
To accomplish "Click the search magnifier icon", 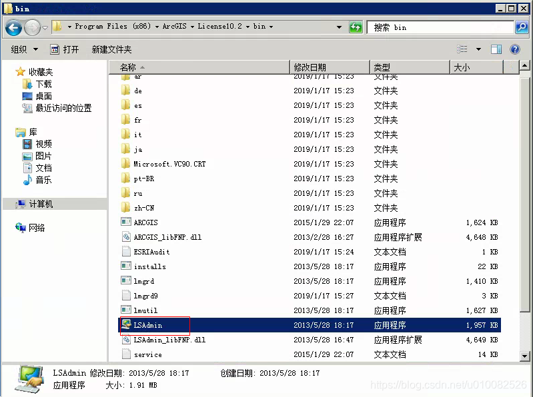I will tap(522, 27).
